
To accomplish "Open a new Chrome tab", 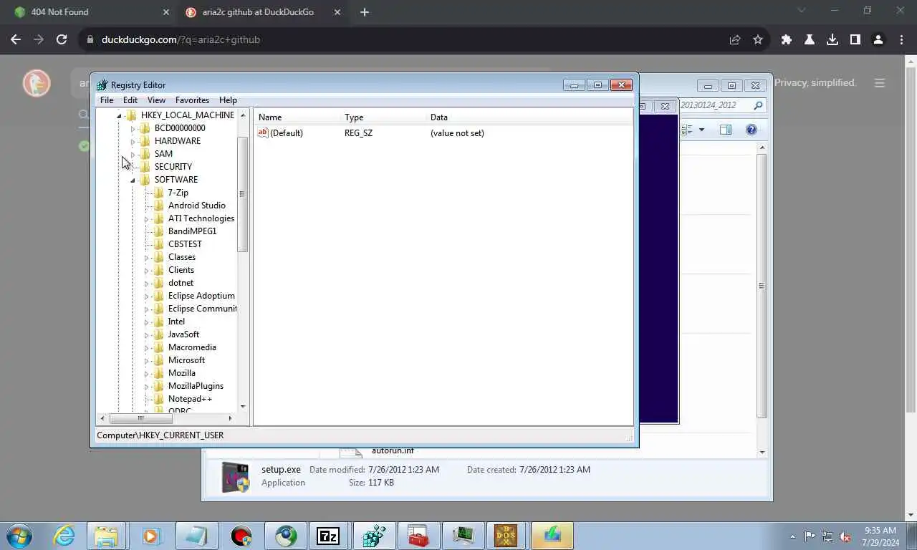I will pyautogui.click(x=365, y=12).
